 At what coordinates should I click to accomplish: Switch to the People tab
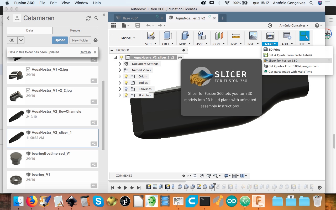(x=75, y=30)
